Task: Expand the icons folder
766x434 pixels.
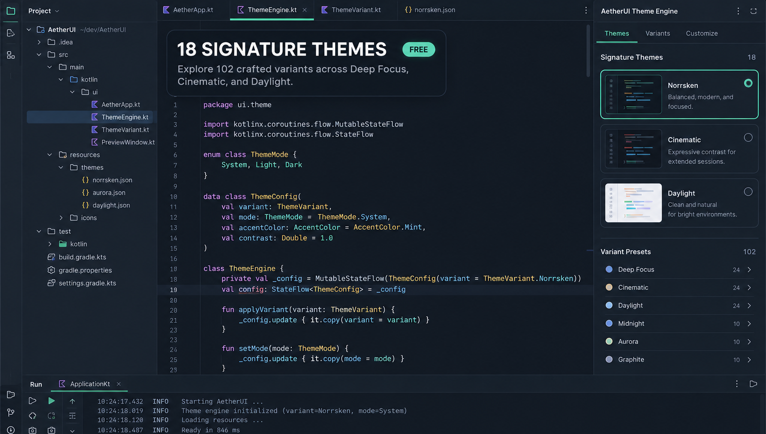Action: click(x=61, y=217)
